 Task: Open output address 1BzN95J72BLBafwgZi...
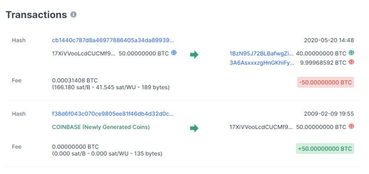click(262, 54)
